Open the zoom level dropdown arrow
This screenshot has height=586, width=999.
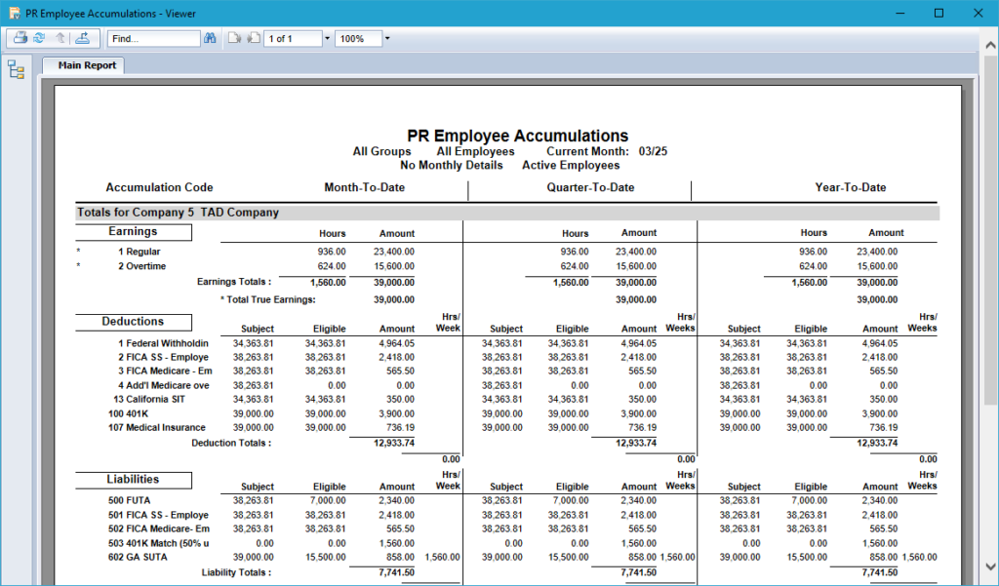coord(386,39)
